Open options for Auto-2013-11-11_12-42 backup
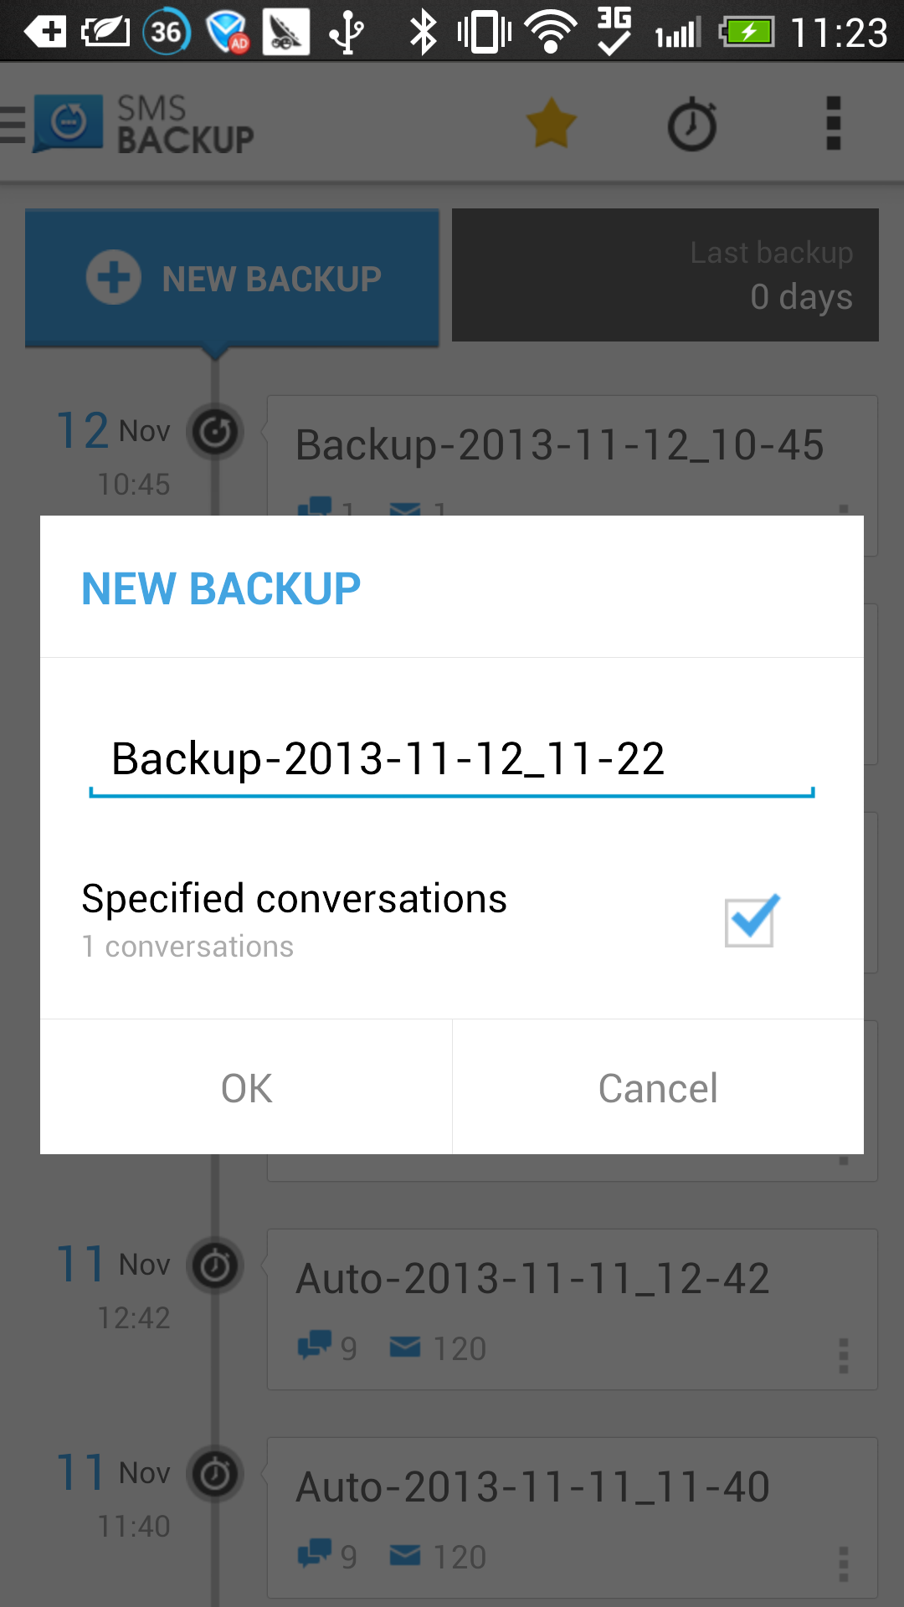 [844, 1355]
